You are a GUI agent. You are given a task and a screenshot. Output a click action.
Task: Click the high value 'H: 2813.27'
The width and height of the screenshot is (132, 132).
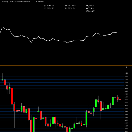click(x=70, y=6)
